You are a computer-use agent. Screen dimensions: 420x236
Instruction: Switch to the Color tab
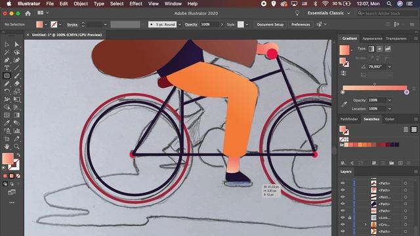(x=389, y=119)
